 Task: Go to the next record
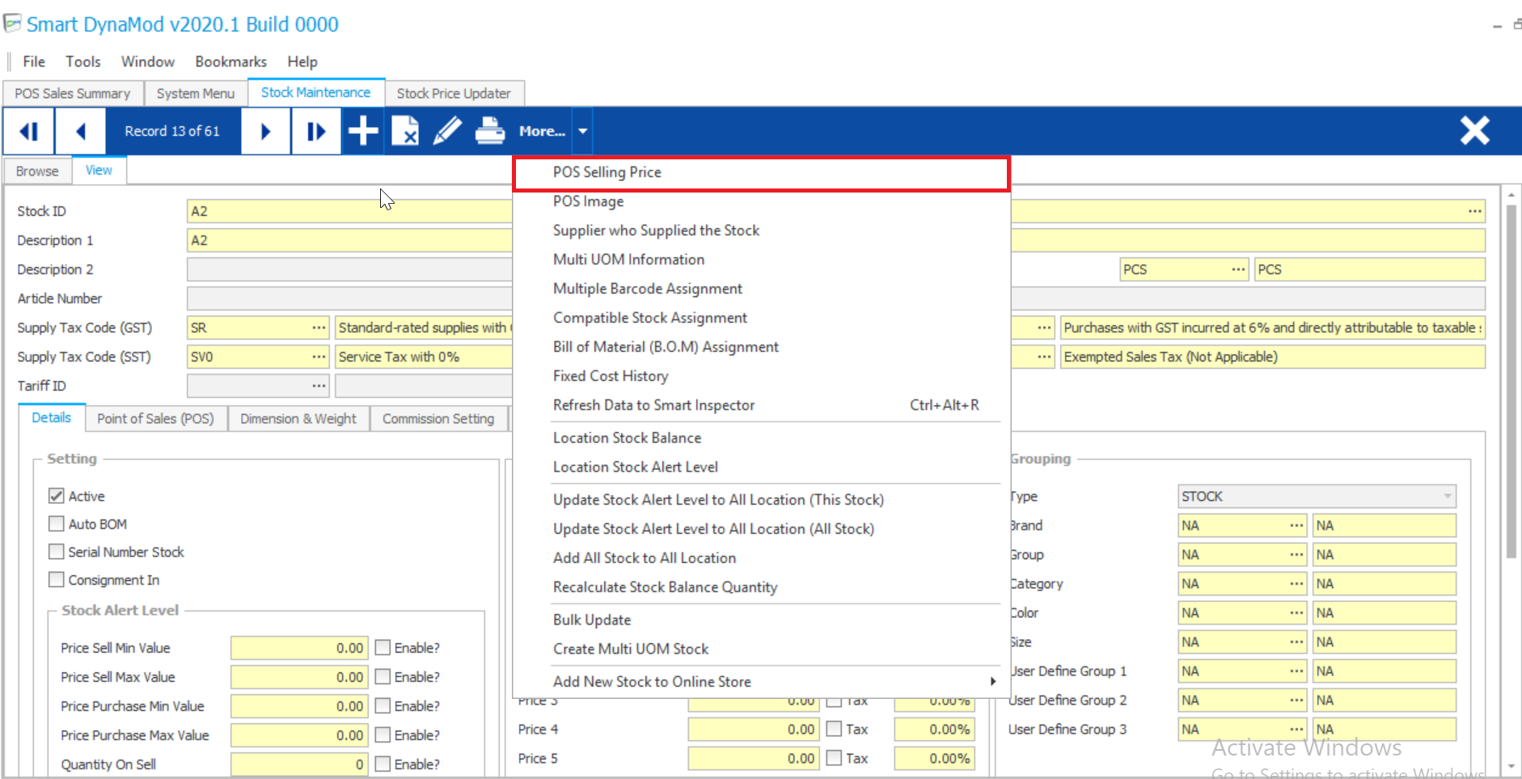pos(265,131)
